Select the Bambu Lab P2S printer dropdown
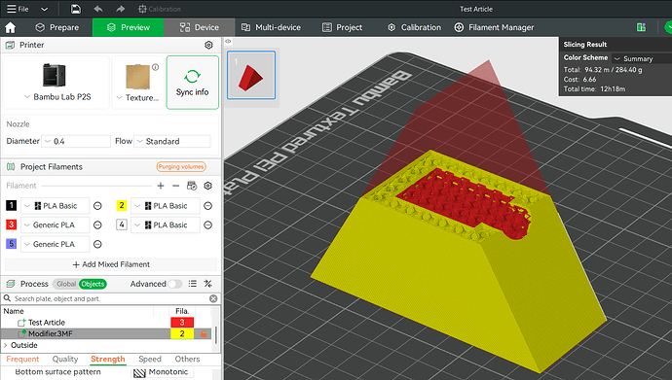Image resolution: width=672 pixels, height=380 pixels. click(x=56, y=82)
